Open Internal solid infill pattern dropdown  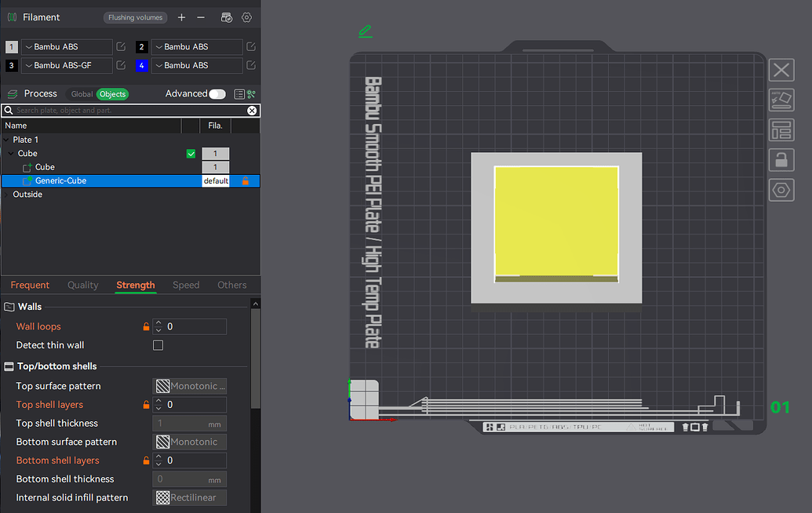[190, 498]
